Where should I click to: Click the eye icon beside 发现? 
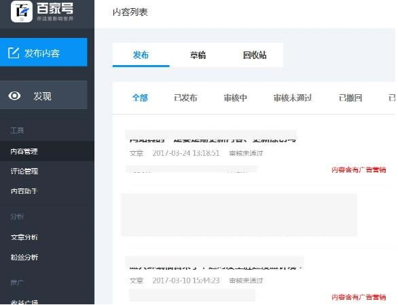14,96
